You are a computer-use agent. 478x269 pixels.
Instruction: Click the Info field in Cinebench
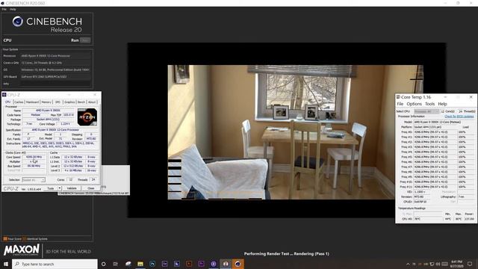tap(55, 84)
